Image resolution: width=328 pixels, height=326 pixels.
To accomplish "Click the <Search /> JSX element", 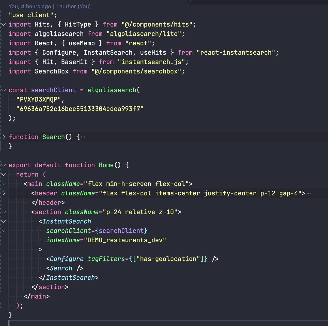I will (x=65, y=268).
